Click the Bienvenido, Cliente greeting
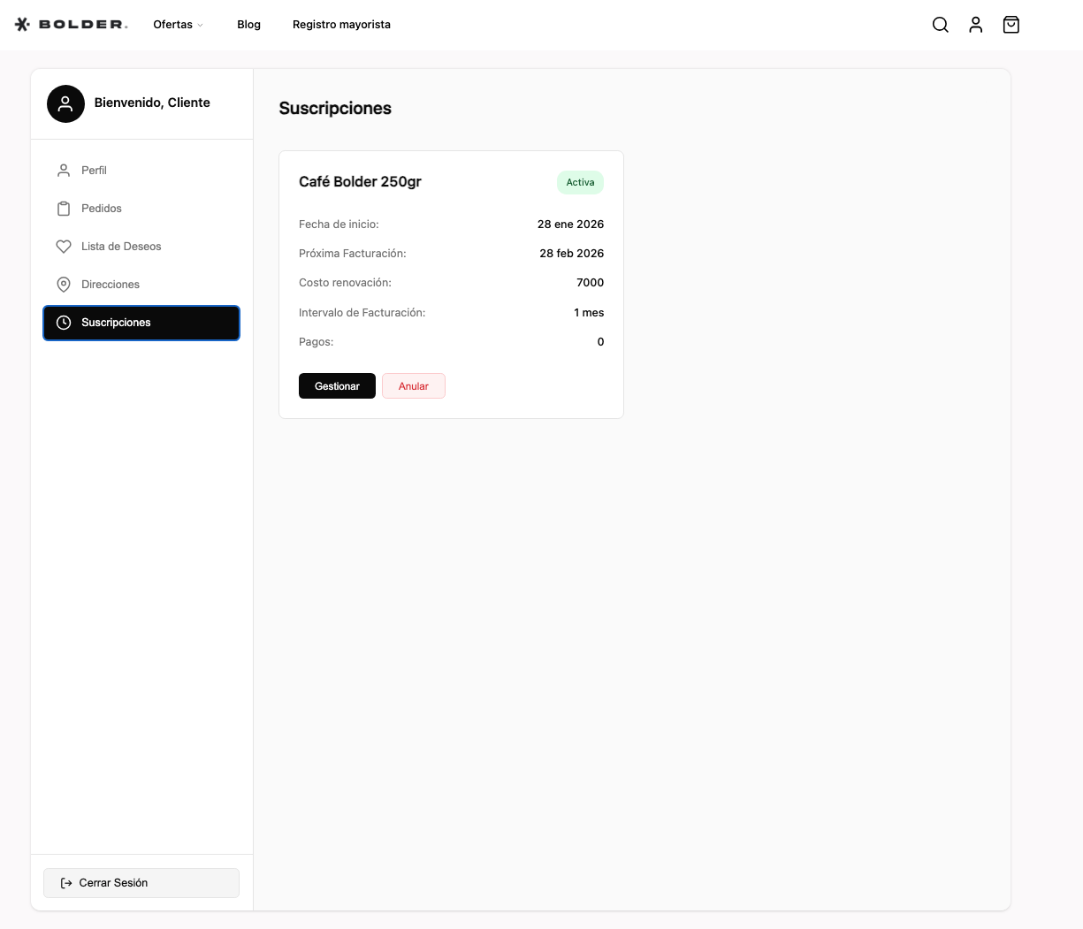Image resolution: width=1083 pixels, height=929 pixels. 152,103
